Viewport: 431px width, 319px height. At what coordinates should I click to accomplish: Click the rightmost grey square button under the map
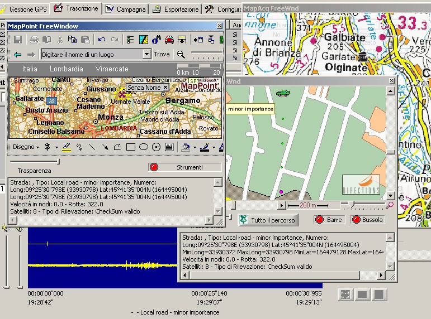tap(379, 294)
